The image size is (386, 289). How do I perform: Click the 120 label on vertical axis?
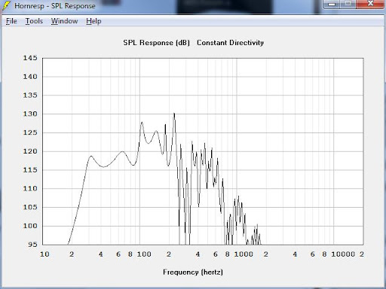pos(30,151)
